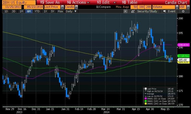
Task: Click the Last Price legend white square
Action: point(146,89)
